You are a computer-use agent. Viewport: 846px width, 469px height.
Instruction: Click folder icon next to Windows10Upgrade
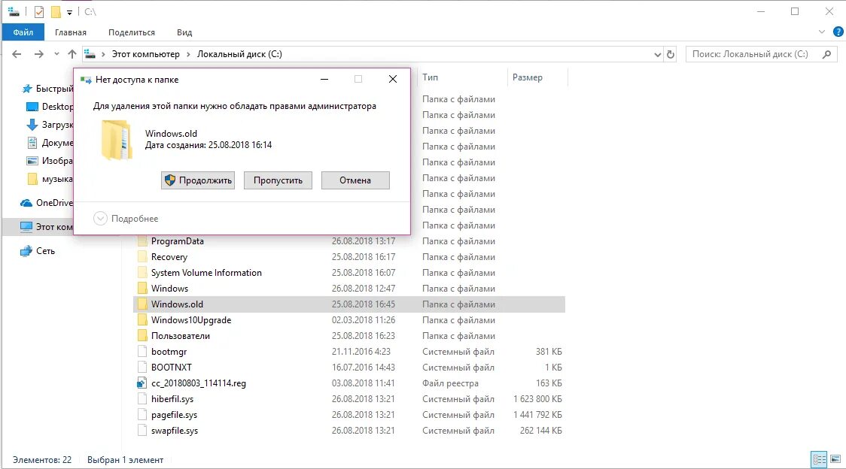(142, 319)
